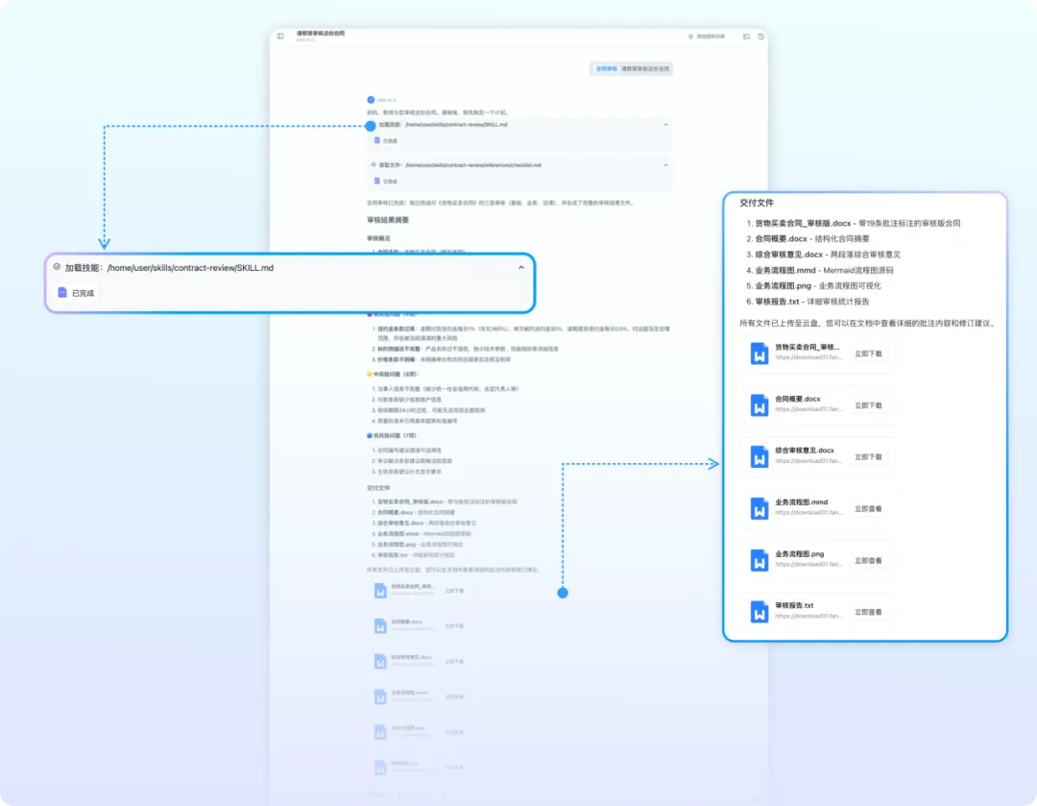Collapse the enlarged 加载技能 SKILL.md callout chevron
The height and width of the screenshot is (806, 1037).
pos(521,267)
